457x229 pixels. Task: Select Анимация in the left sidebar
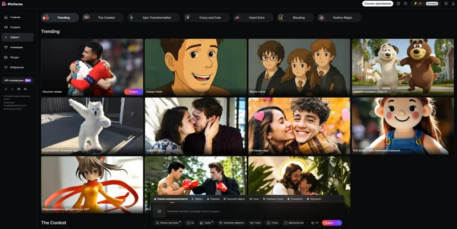16,47
